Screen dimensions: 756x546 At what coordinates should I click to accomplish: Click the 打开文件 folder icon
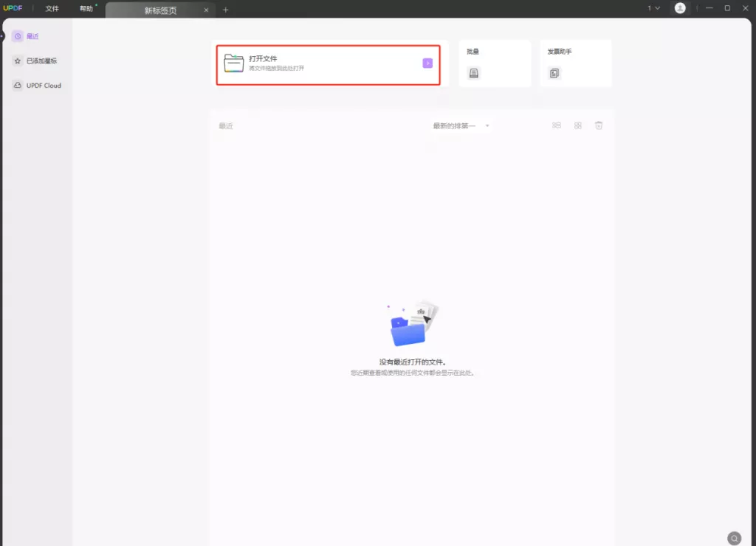click(x=234, y=63)
